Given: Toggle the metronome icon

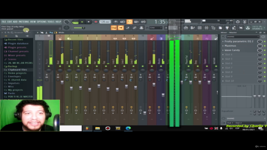Looking at the screenshot, I should pos(116,22).
